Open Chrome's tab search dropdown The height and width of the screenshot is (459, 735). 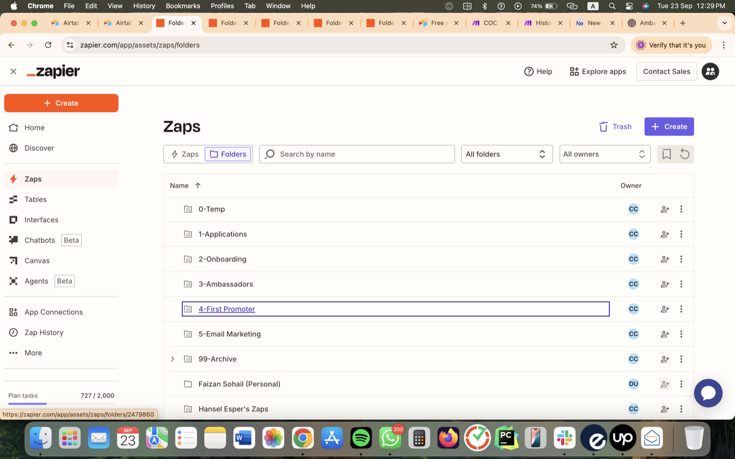coord(724,23)
